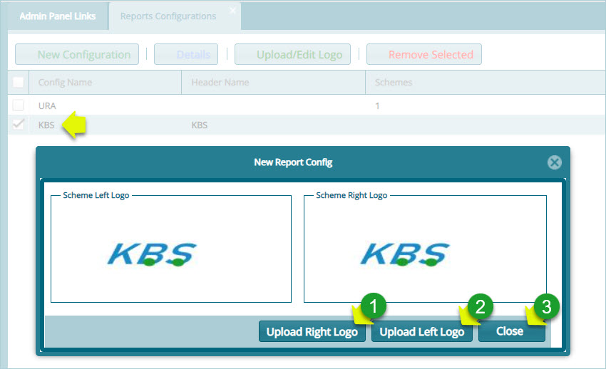This screenshot has height=369, width=606.
Task: Sort by the Header Name column header
Action: tap(273, 82)
